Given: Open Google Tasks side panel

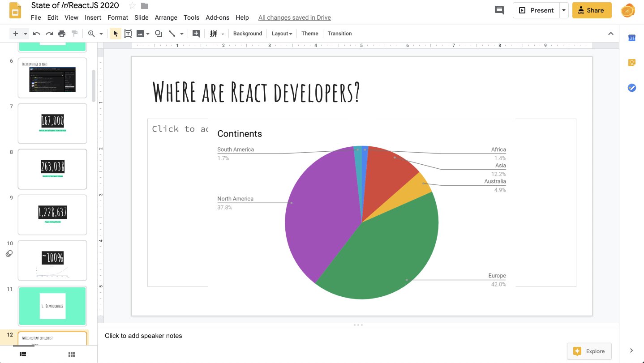Looking at the screenshot, I should 632,88.
